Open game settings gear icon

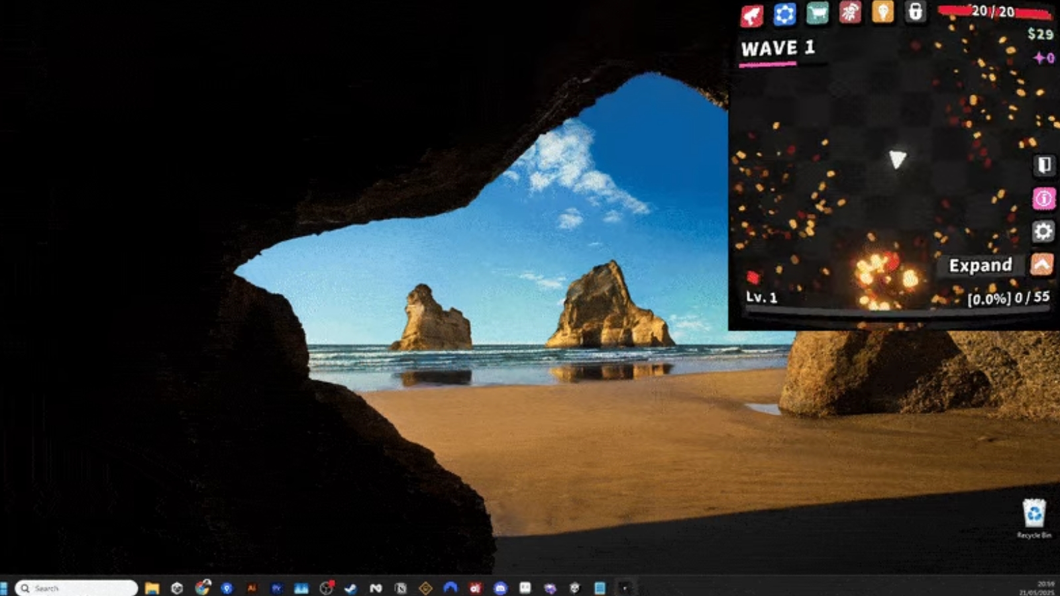pos(1043,231)
